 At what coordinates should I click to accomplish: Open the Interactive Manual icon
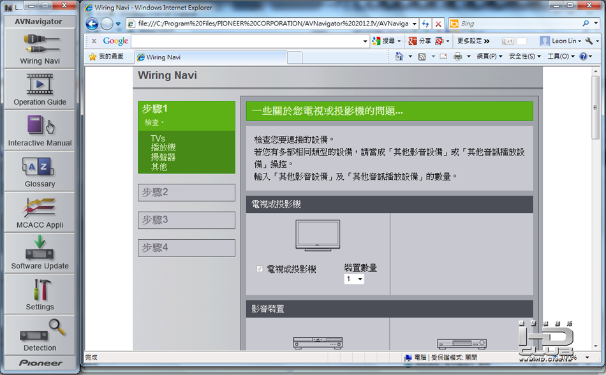coord(40,130)
